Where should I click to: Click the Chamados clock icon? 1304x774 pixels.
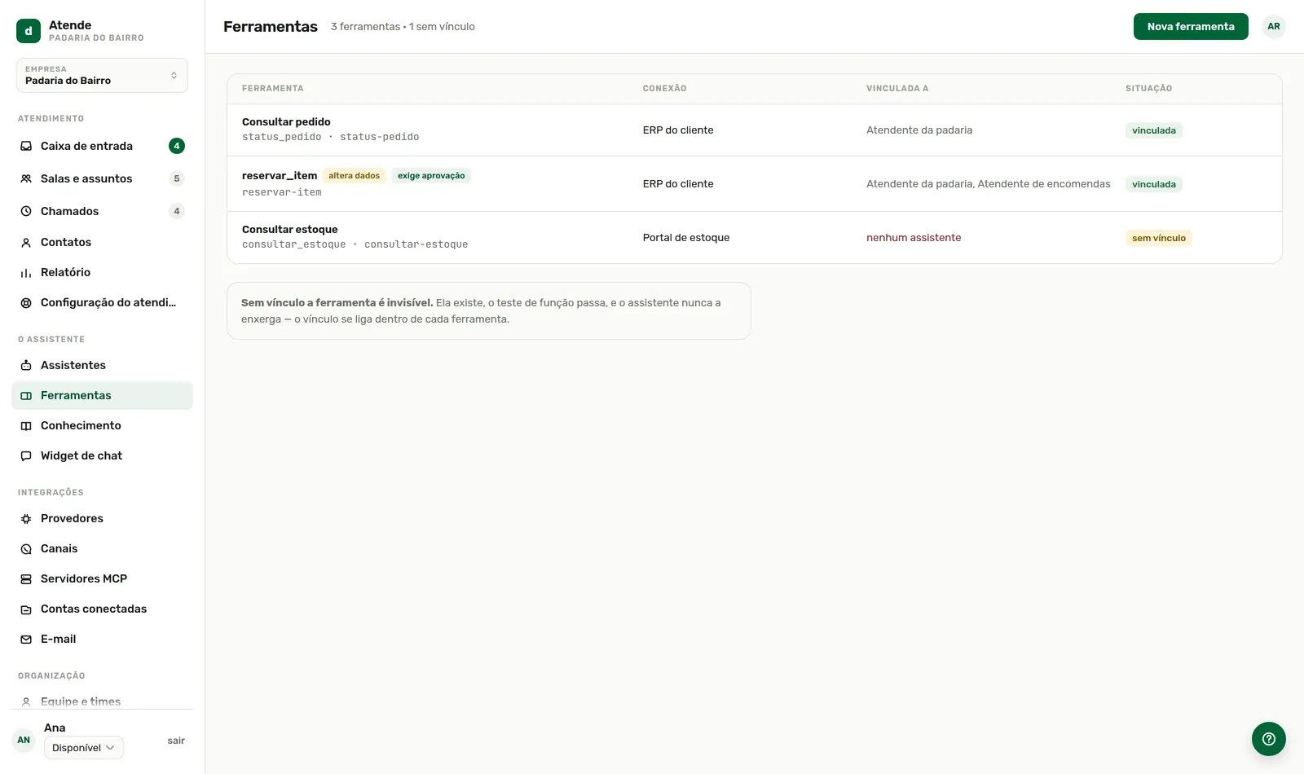pos(26,211)
